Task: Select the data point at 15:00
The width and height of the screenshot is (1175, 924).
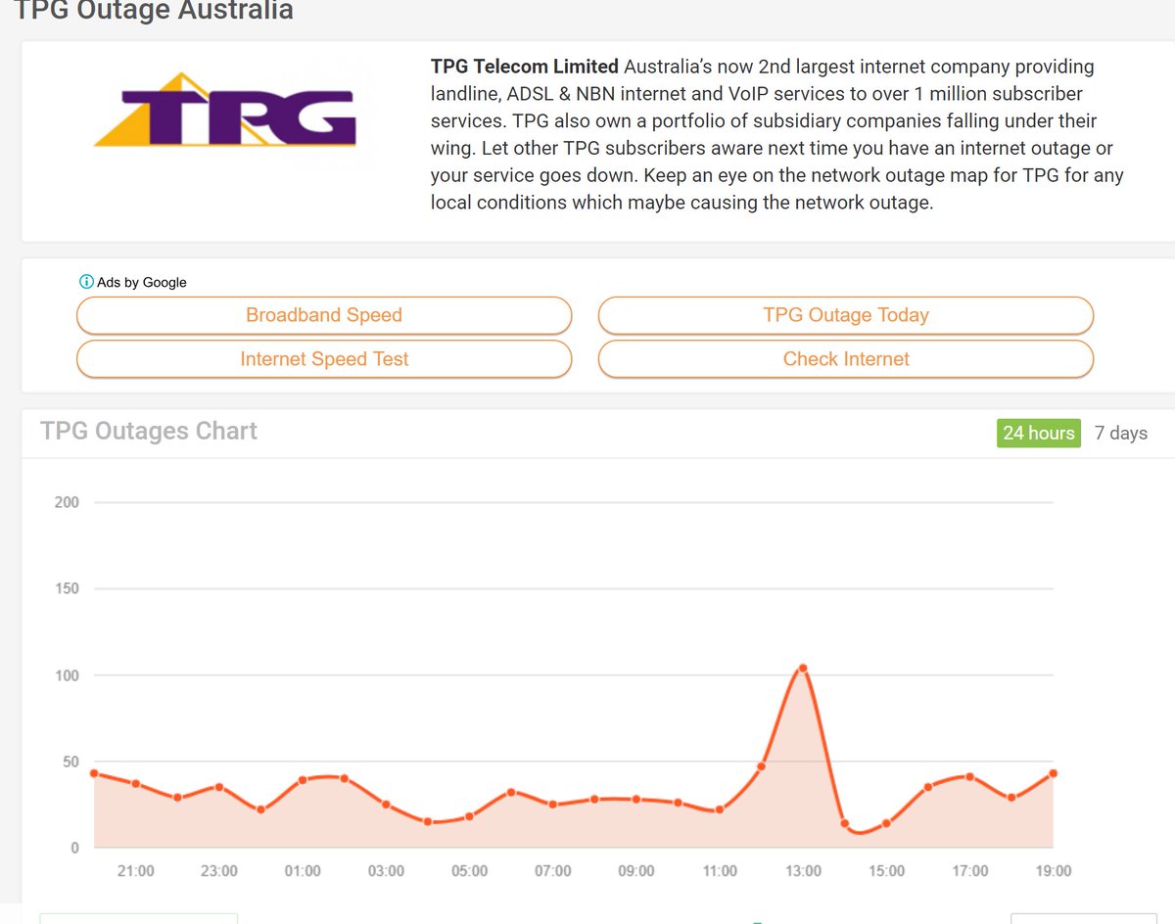Action: coord(886,823)
